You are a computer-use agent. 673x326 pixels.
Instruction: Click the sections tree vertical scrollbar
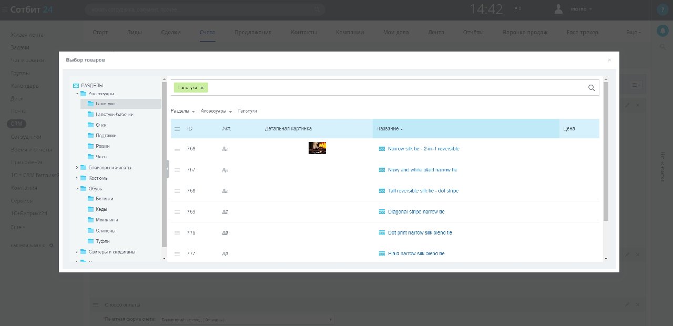click(x=164, y=165)
